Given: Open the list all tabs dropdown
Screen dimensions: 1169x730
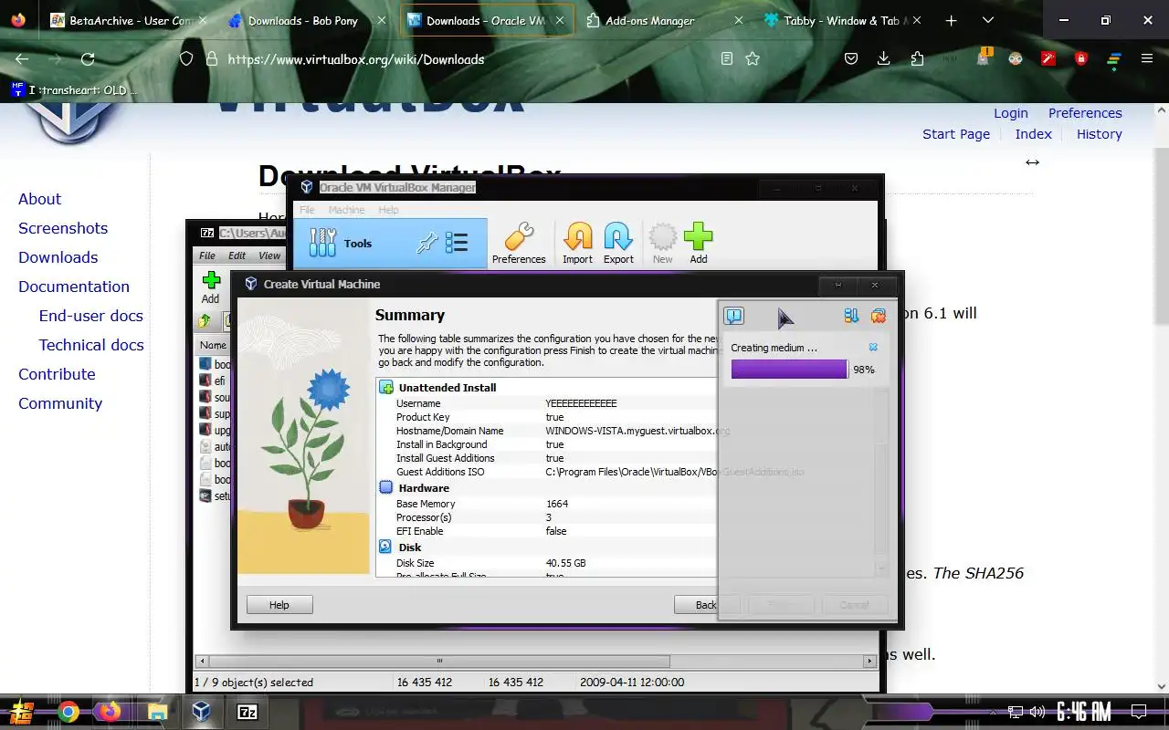Looking at the screenshot, I should pyautogui.click(x=988, y=20).
